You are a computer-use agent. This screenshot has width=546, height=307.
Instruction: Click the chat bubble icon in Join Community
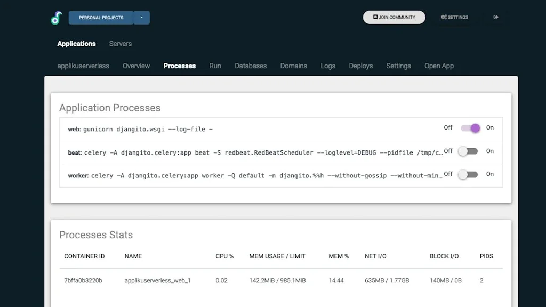pyautogui.click(x=376, y=17)
